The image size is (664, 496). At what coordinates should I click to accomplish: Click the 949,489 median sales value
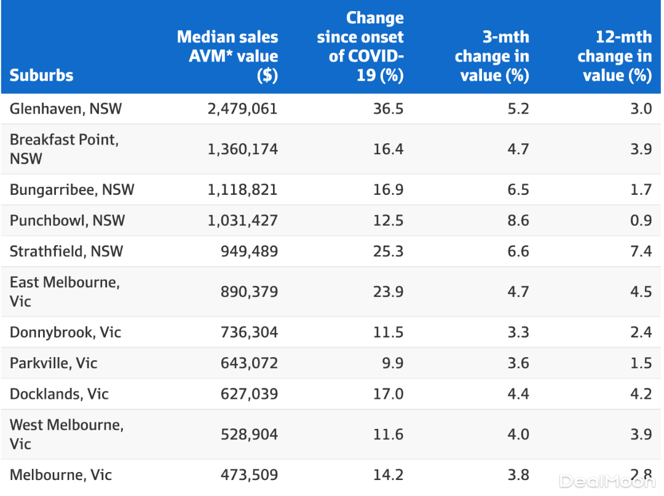(249, 251)
